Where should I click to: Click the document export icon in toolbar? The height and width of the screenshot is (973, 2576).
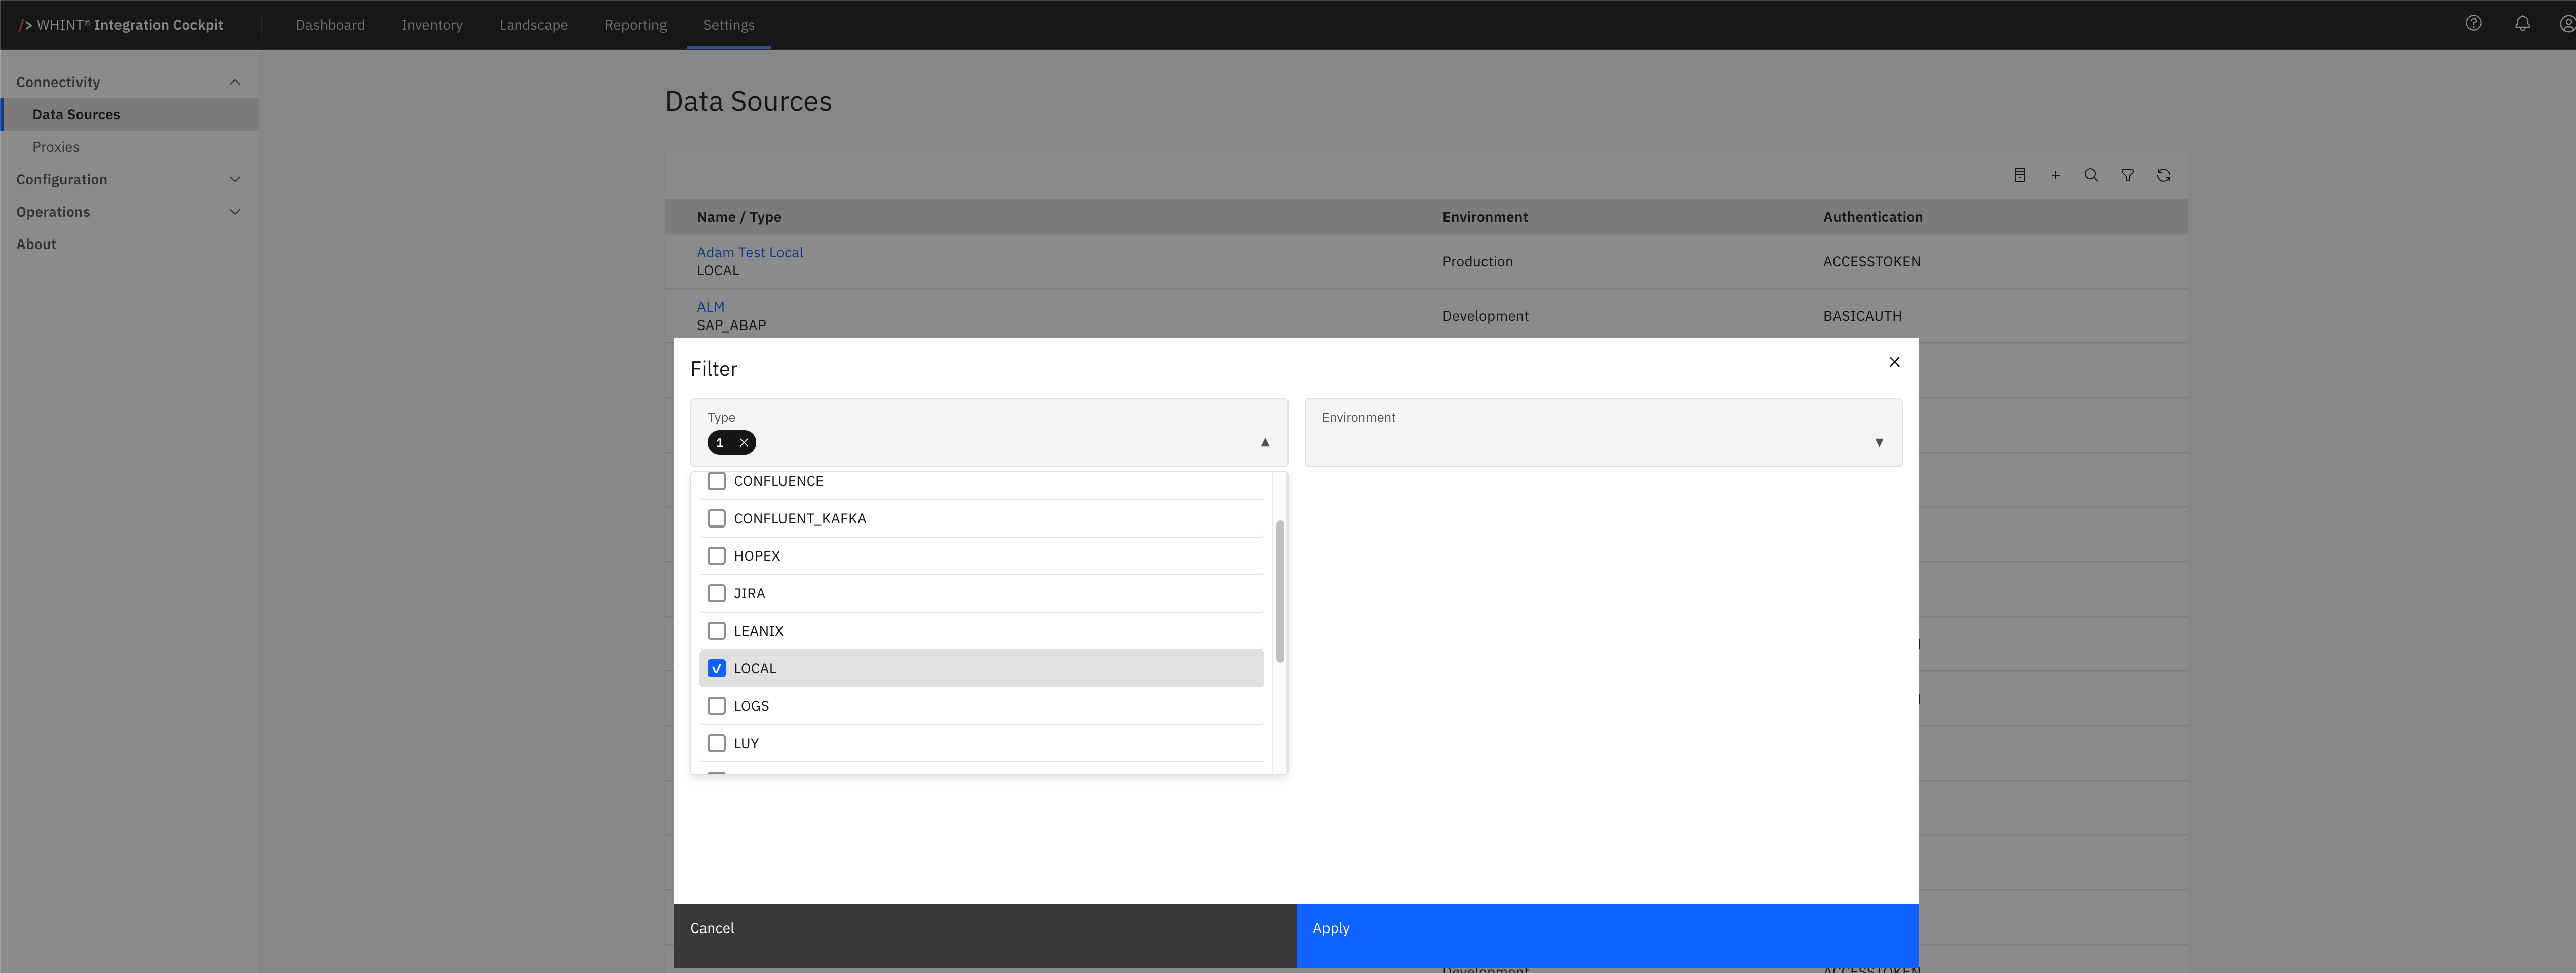click(x=2019, y=176)
